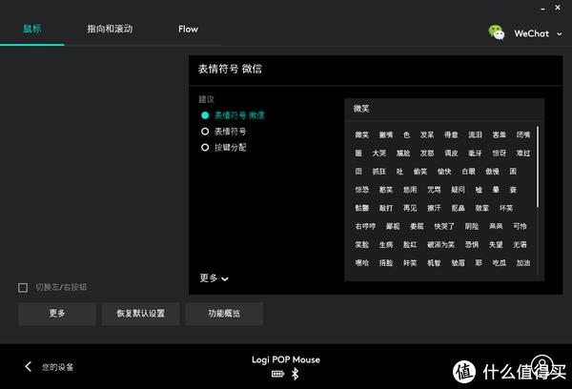Screen dimensions: 572x389
Task: Pick the 发呆 emoji
Action: pos(427,135)
